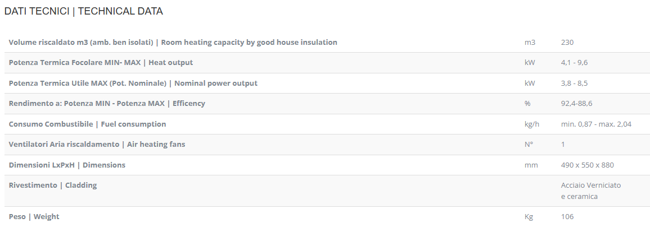This screenshot has height=232, width=650.
Task: Select the 'Dimensioni LxPxH | Dimensions' label
Action: tap(67, 165)
